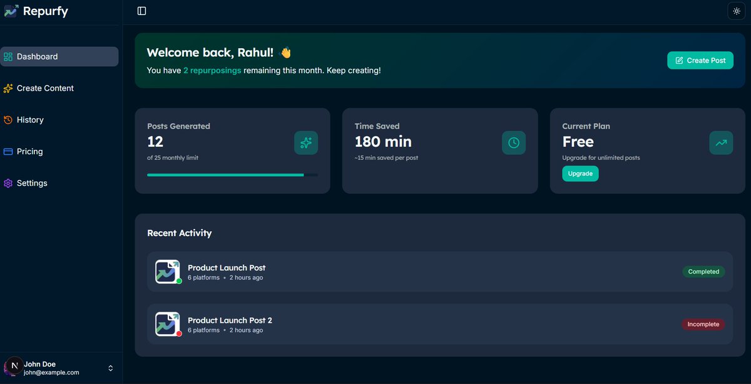Image resolution: width=751 pixels, height=384 pixels.
Task: Click the Completed status badge
Action: click(703, 272)
